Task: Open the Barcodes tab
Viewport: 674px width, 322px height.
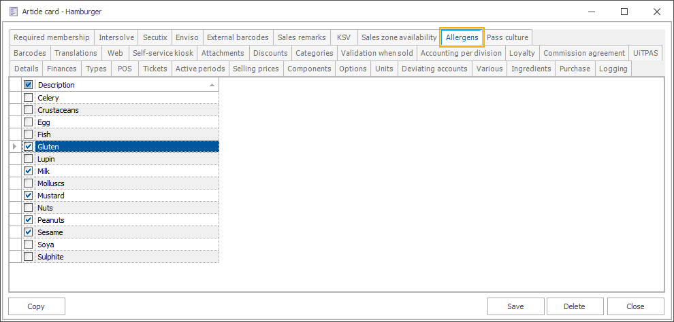Action: click(30, 53)
